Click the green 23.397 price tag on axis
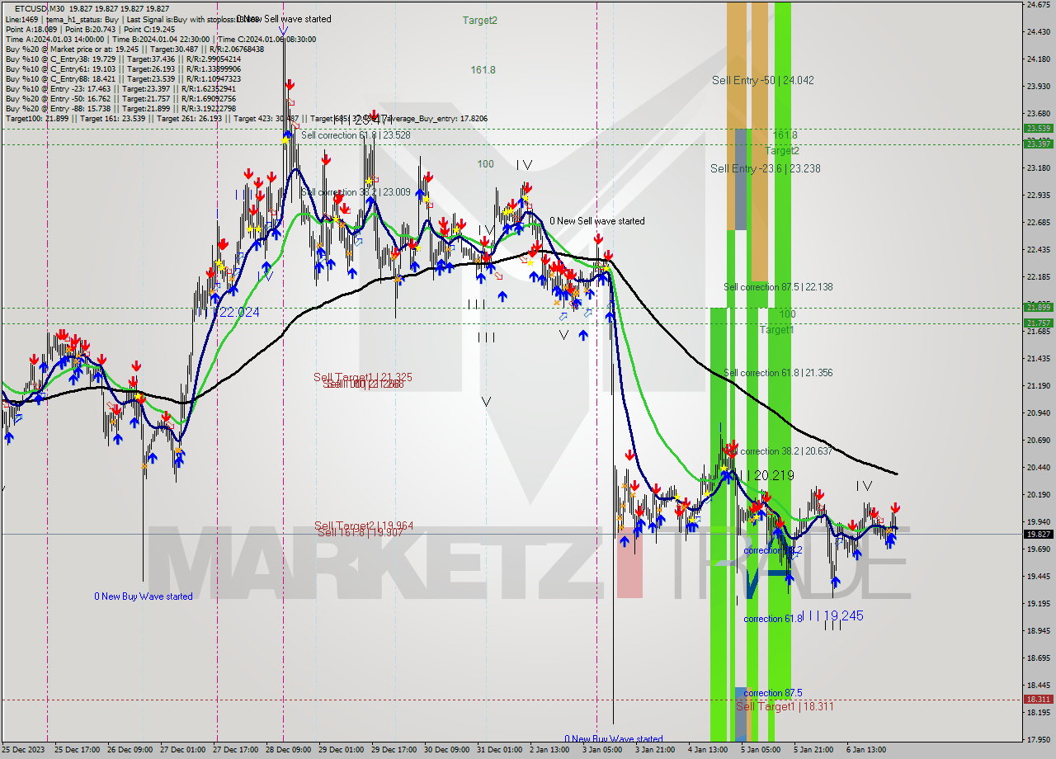This screenshot has height=759, width=1056. (1038, 144)
